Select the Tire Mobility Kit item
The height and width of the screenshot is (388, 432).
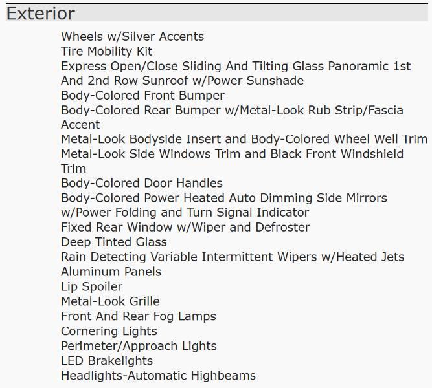[106, 52]
